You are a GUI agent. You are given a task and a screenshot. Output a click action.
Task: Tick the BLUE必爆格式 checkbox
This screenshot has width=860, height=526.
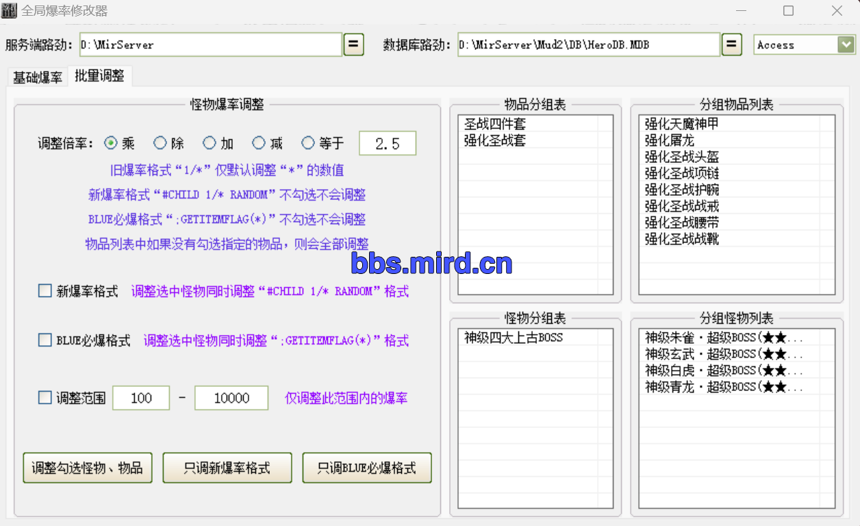(x=45, y=340)
